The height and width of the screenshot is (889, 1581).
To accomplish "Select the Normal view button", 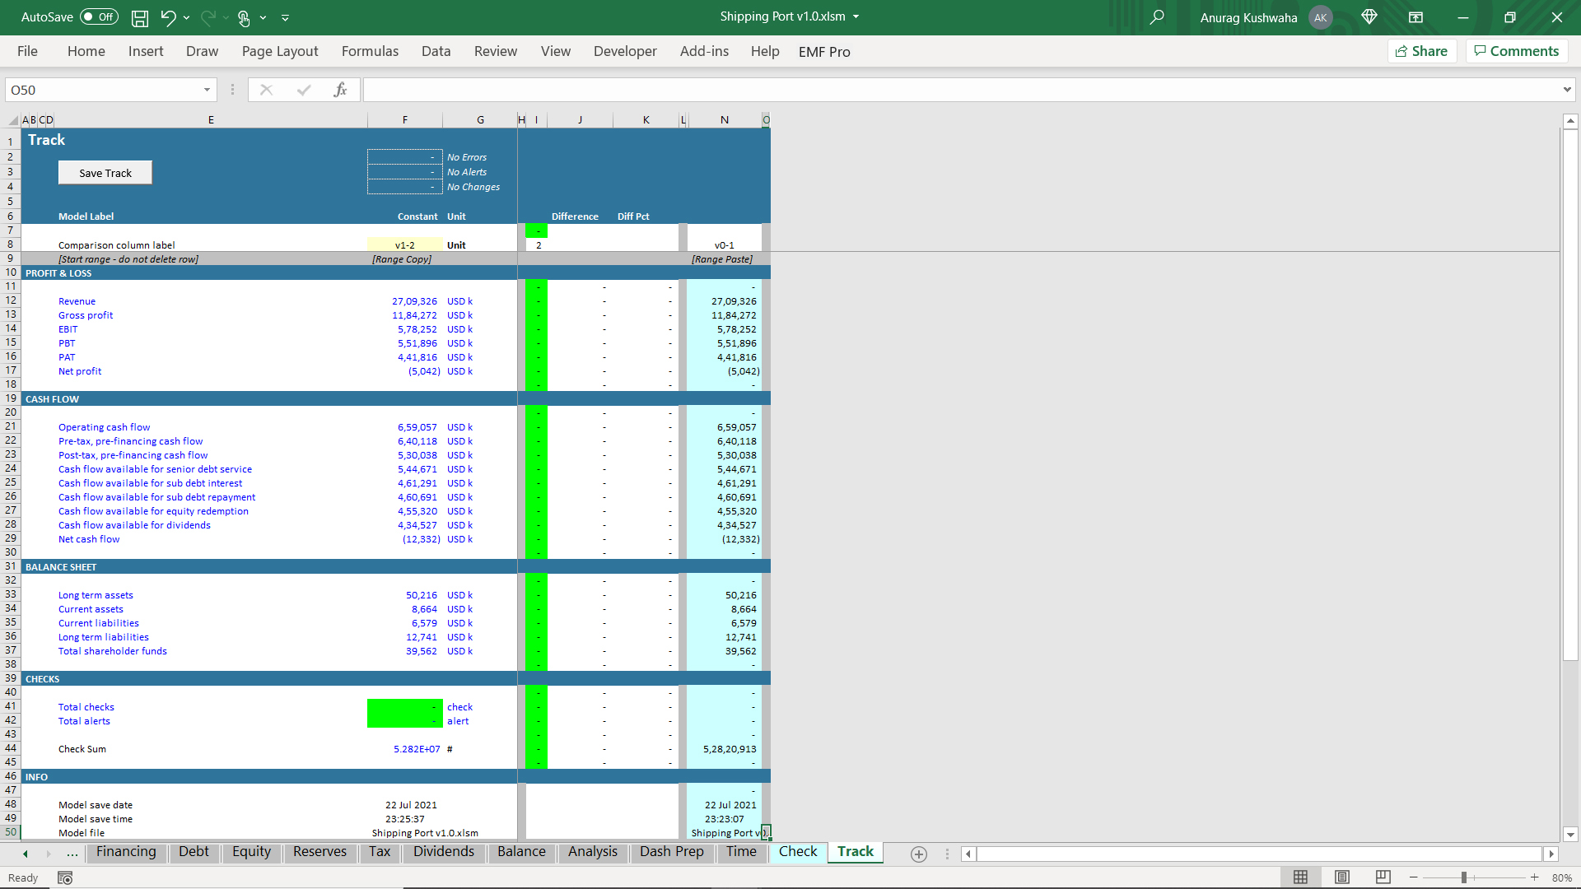I will pyautogui.click(x=1301, y=877).
